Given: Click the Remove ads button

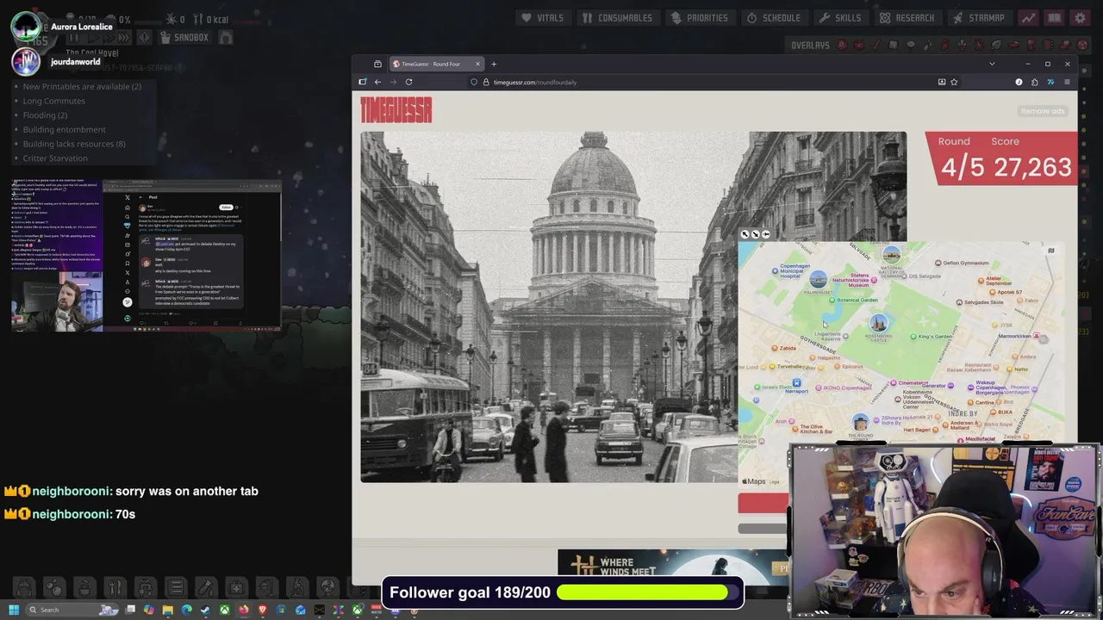Looking at the screenshot, I should click(1043, 111).
